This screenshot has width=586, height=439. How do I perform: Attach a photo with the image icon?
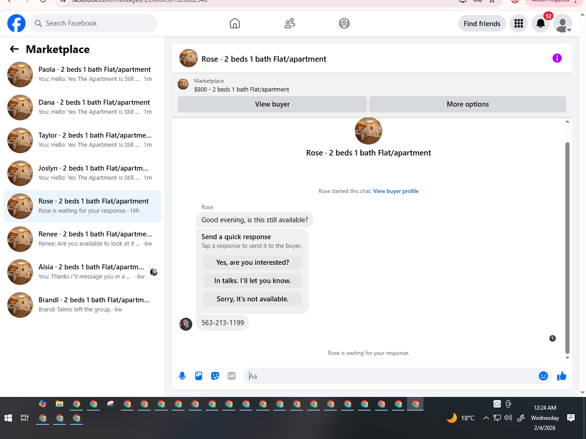(199, 376)
